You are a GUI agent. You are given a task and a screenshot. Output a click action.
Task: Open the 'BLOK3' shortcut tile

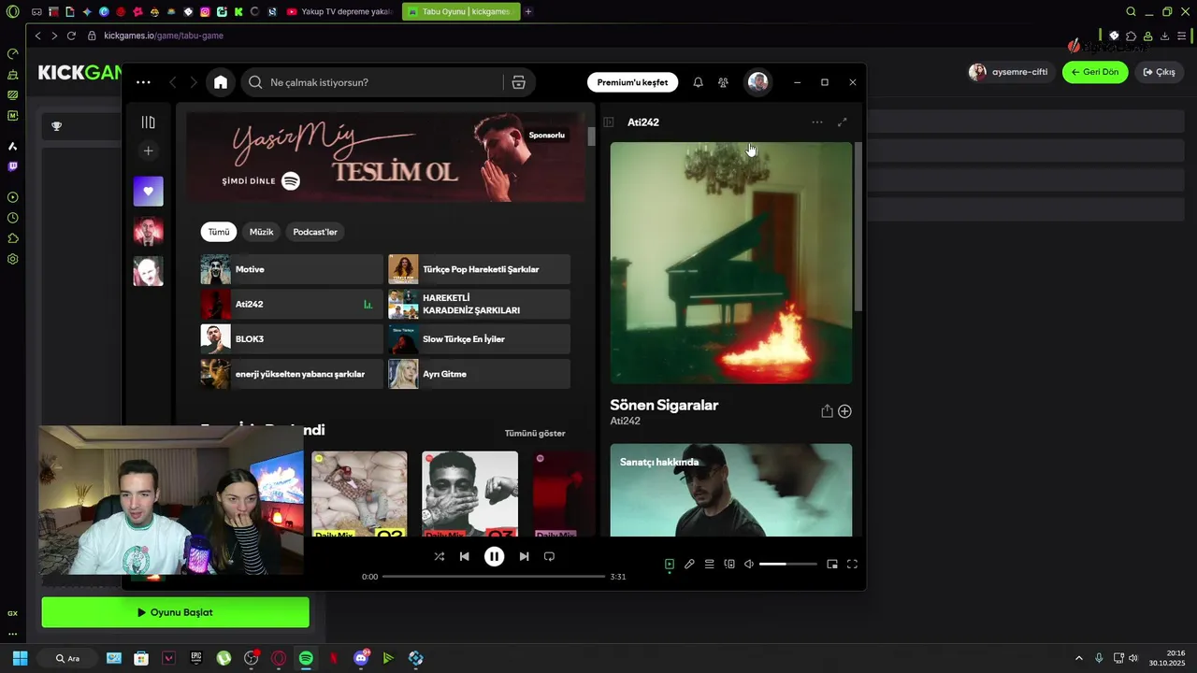click(x=292, y=338)
